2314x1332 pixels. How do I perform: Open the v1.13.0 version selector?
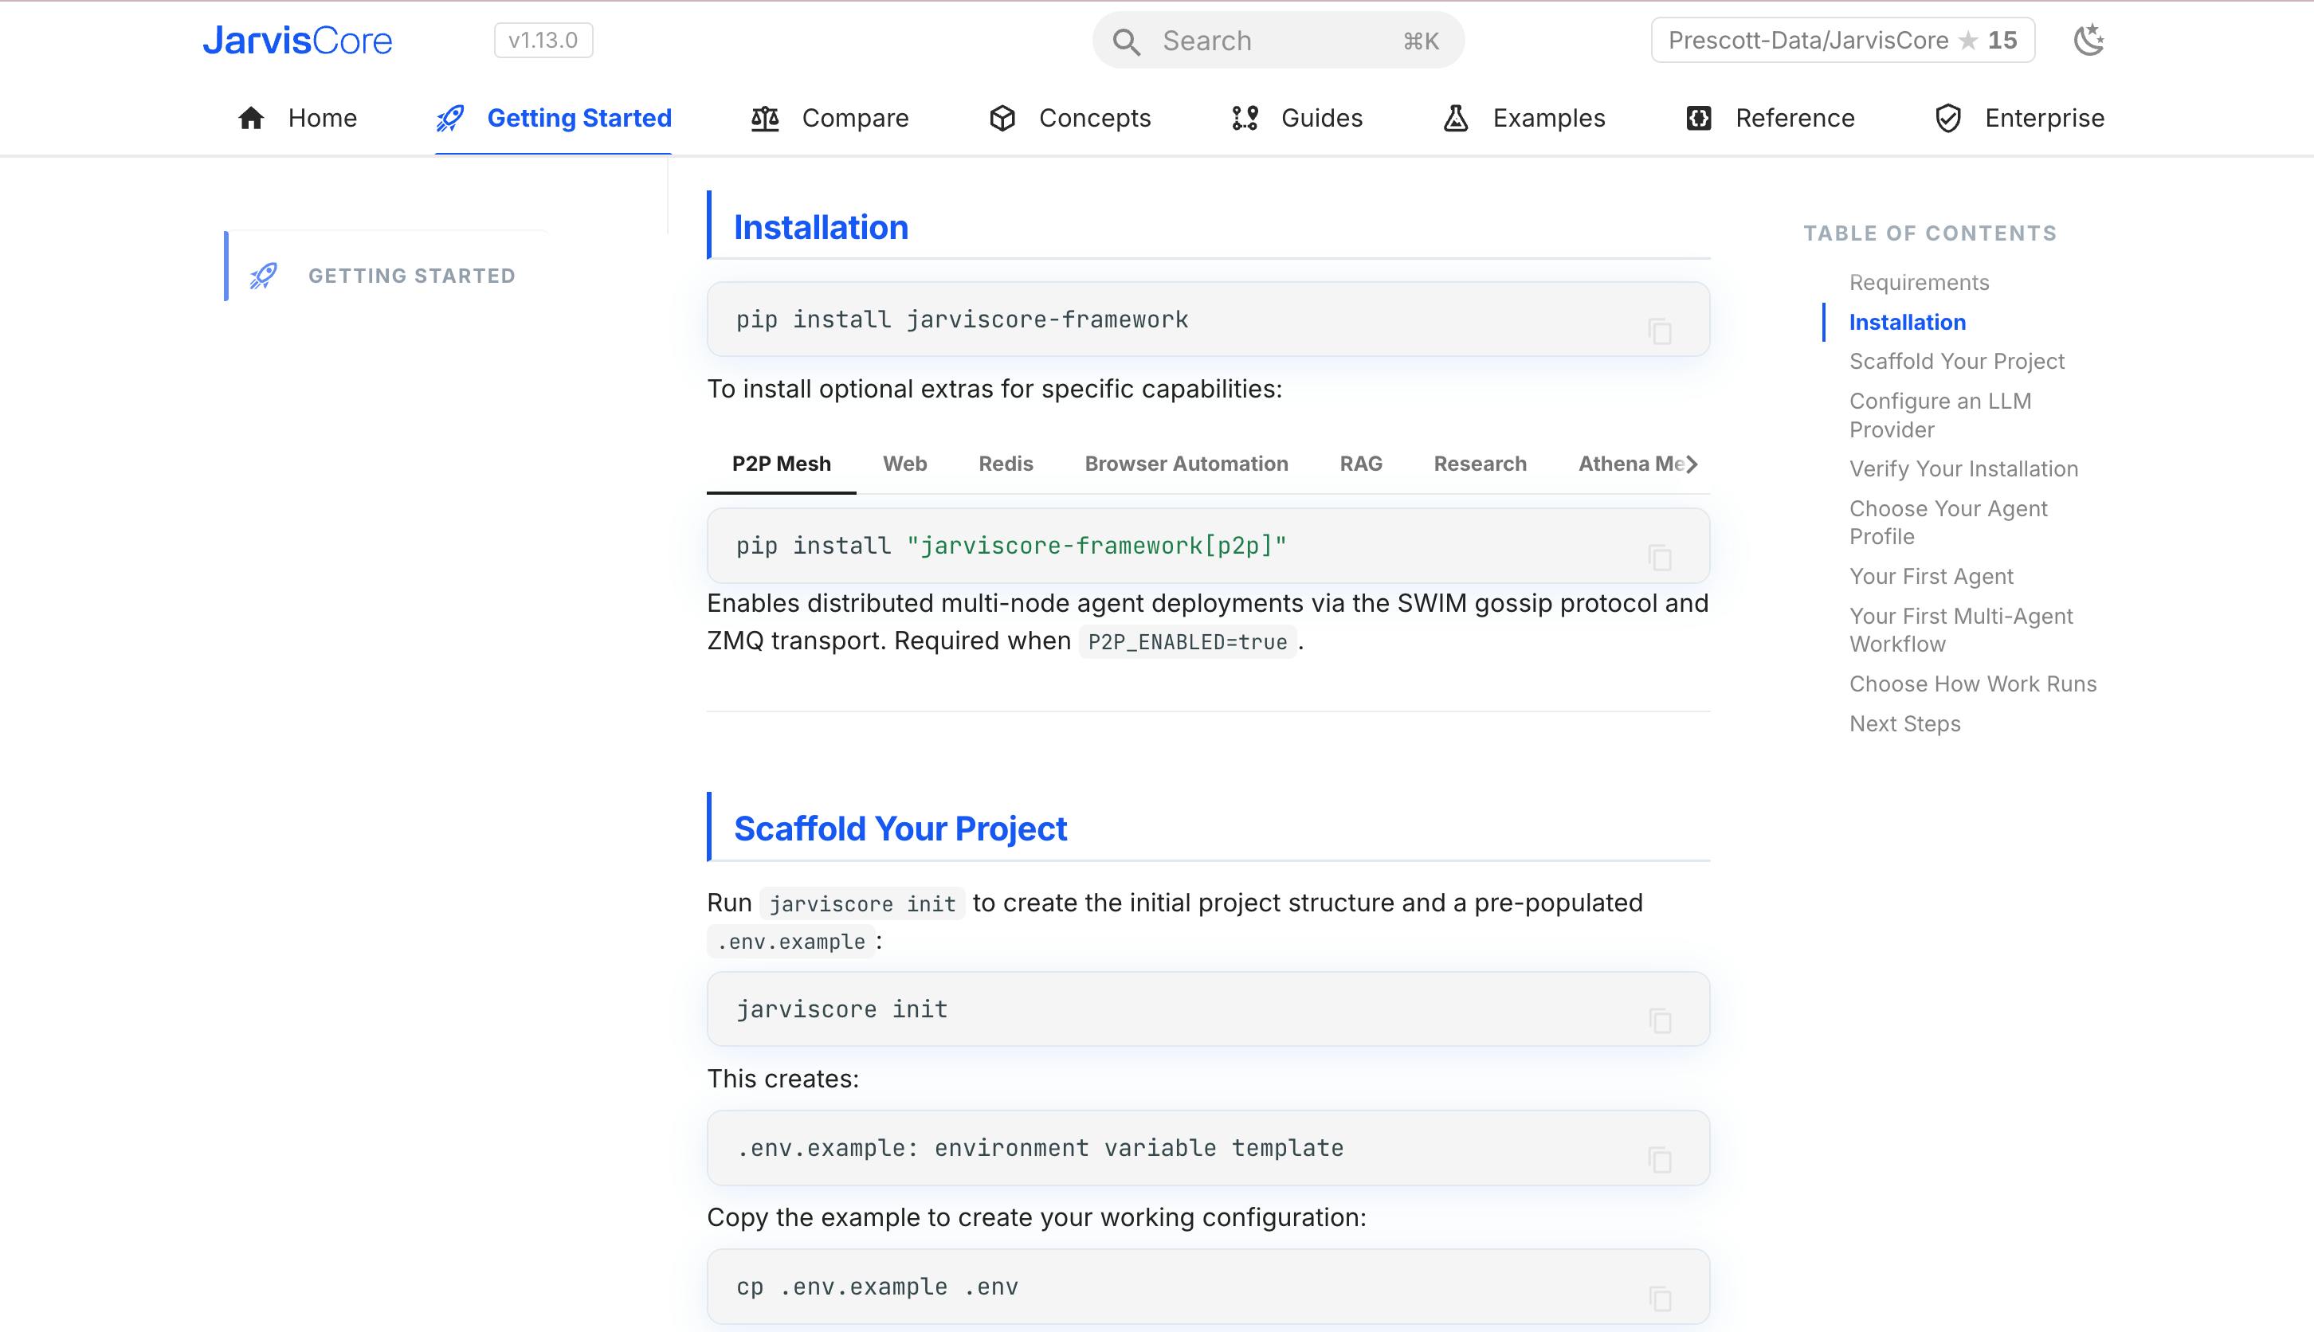(543, 41)
